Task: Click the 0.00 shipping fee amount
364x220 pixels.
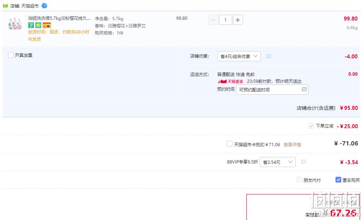Action: (353, 74)
